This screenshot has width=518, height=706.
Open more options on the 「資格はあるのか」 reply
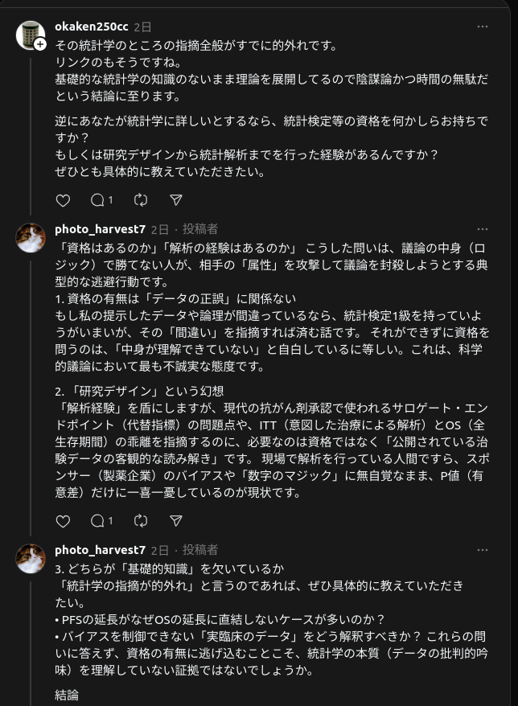[x=482, y=229]
